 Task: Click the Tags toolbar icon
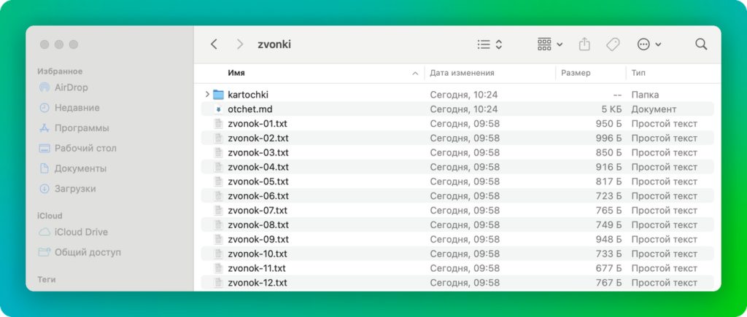point(613,44)
